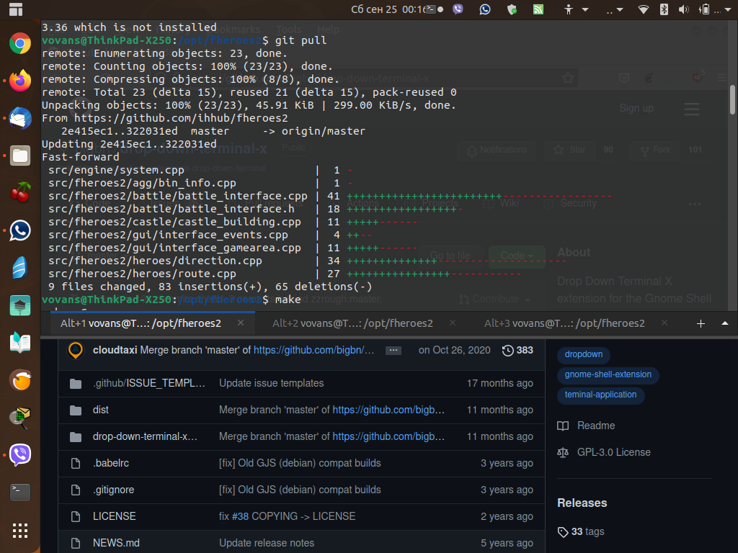Open Thunderbird mail in the dock
738x553 pixels.
click(19, 119)
